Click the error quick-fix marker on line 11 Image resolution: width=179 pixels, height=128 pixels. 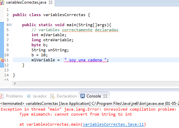tap(2, 60)
